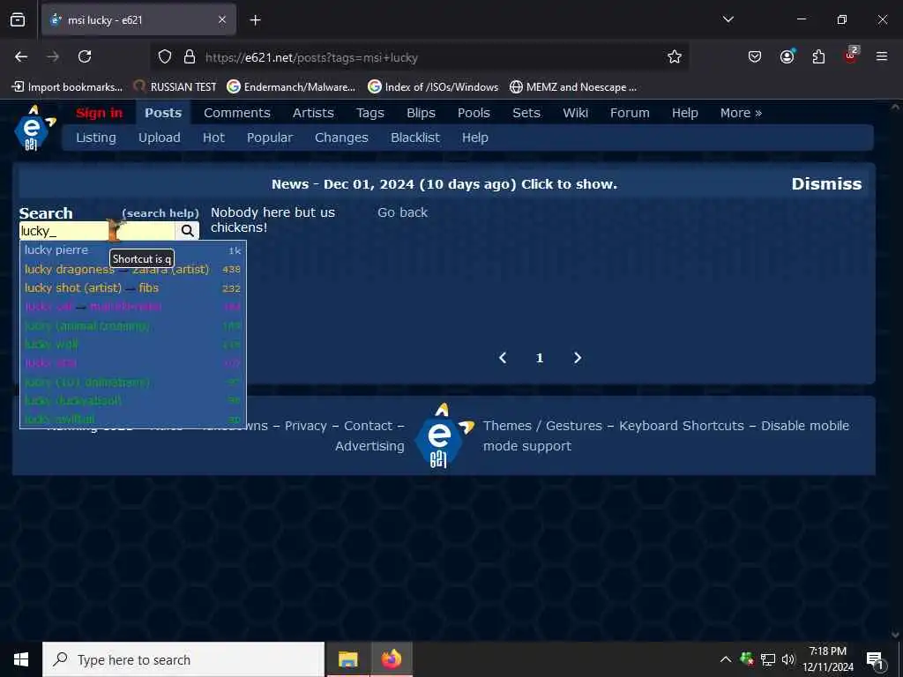This screenshot has height=677, width=903.
Task: Open the 'RUSSIAN TEST' bookmark
Action: tap(175, 87)
